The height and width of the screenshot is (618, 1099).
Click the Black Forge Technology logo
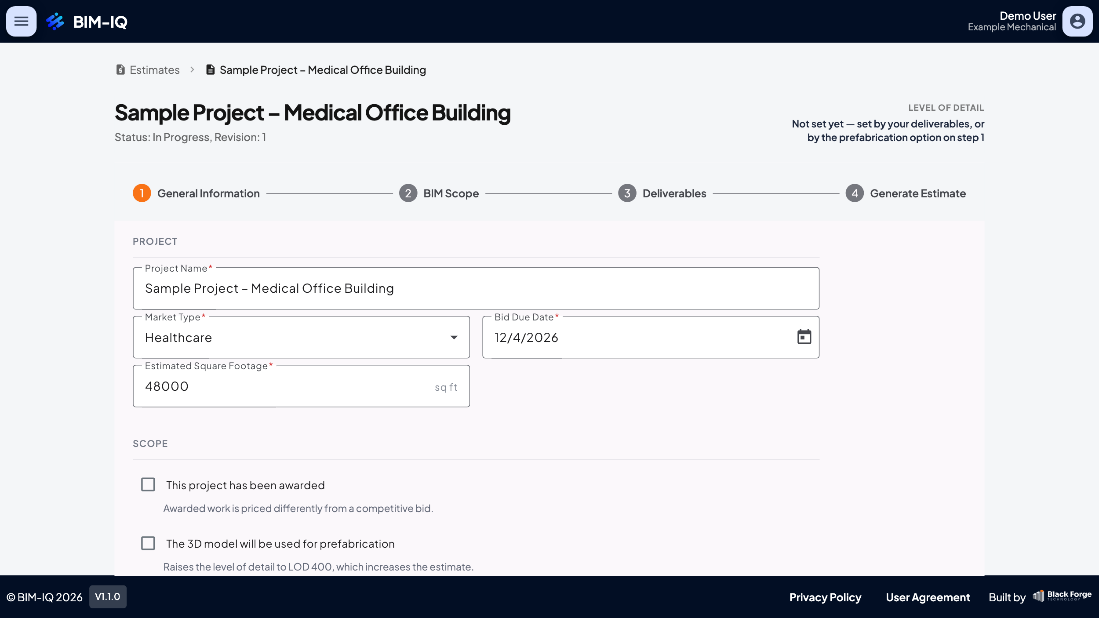click(1062, 596)
